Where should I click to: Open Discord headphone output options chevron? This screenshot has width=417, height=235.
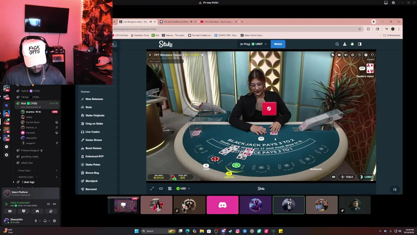point(49,221)
